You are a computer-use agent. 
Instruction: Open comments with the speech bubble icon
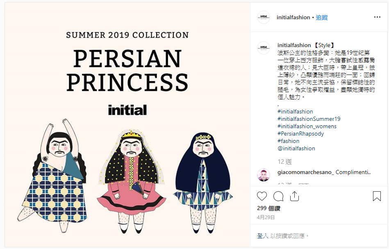pyautogui.click(x=278, y=196)
